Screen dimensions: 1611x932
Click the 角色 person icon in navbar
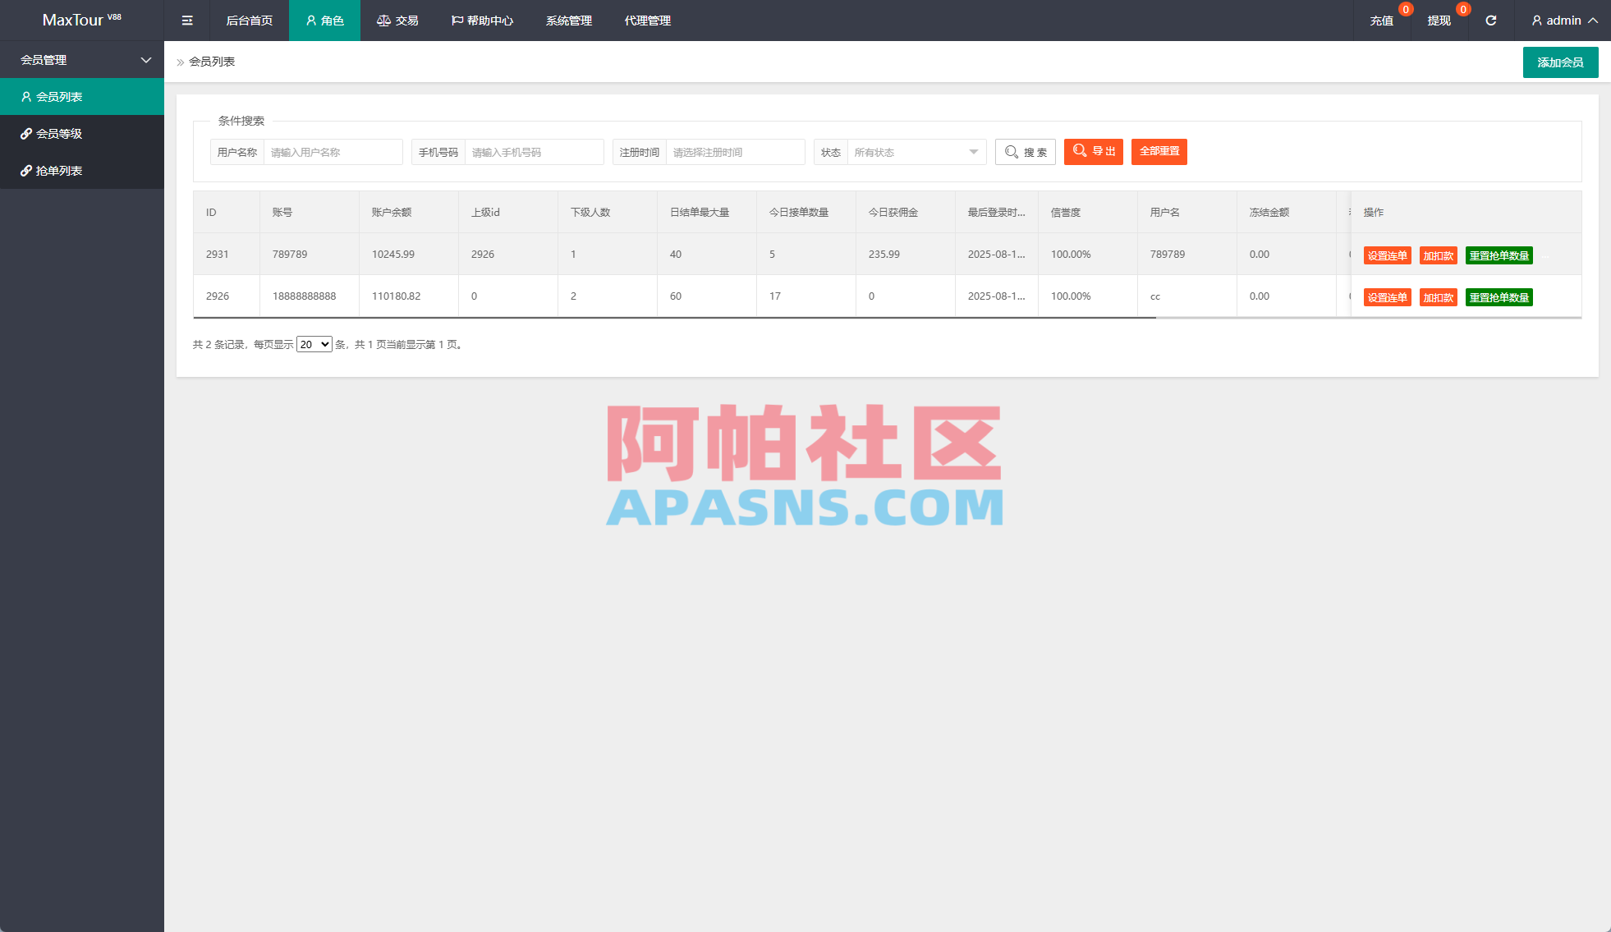tap(309, 21)
